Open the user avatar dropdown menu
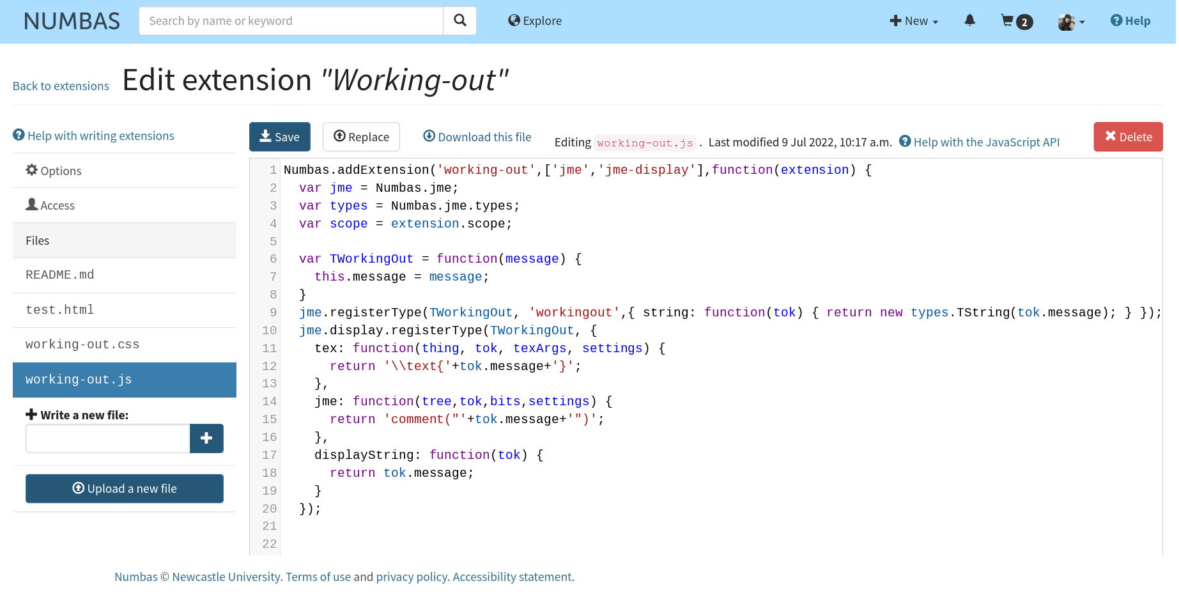1179x597 pixels. pyautogui.click(x=1071, y=22)
